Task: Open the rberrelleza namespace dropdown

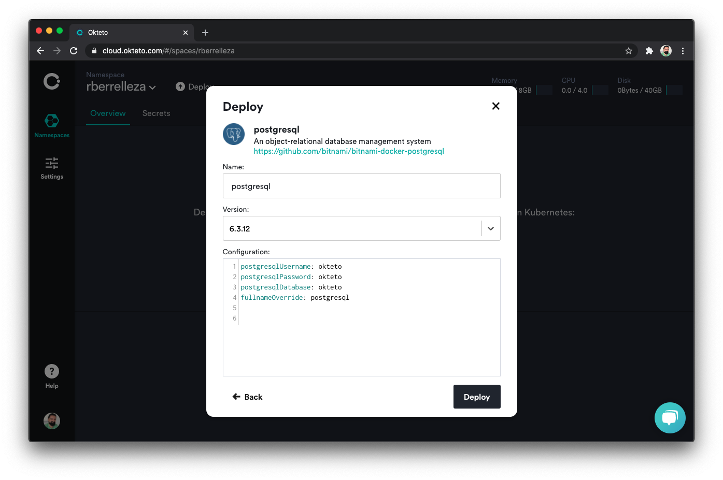Action: click(121, 86)
